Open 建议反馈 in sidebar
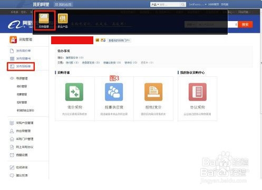The width and height of the screenshot is (262, 190). 22,175
